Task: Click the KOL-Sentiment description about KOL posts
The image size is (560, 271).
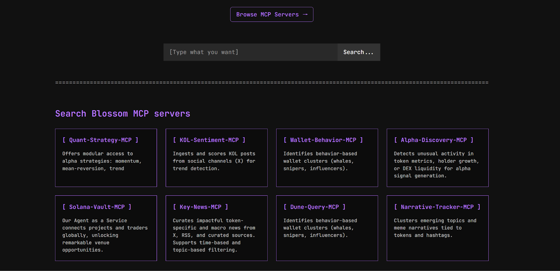Action: 214,161
